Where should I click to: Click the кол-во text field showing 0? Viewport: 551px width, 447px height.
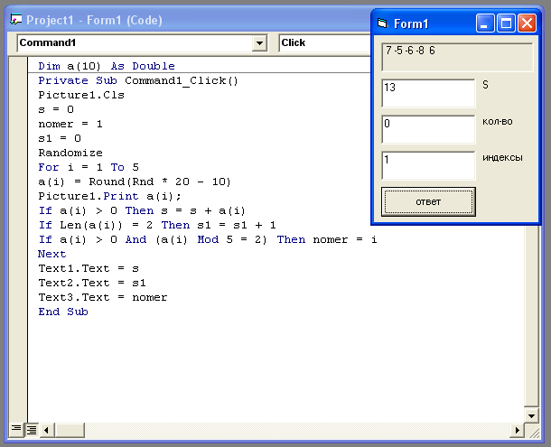tap(428, 129)
